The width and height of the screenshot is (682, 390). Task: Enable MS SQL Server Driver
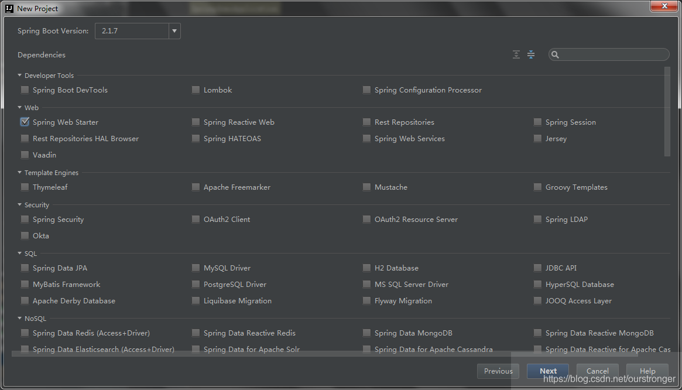tap(366, 285)
